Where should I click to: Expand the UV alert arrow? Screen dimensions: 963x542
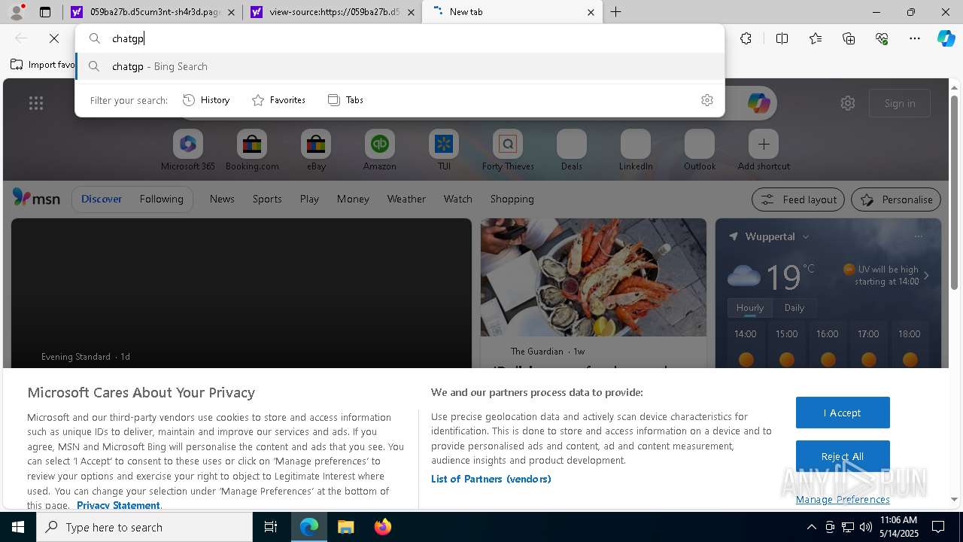click(x=926, y=276)
